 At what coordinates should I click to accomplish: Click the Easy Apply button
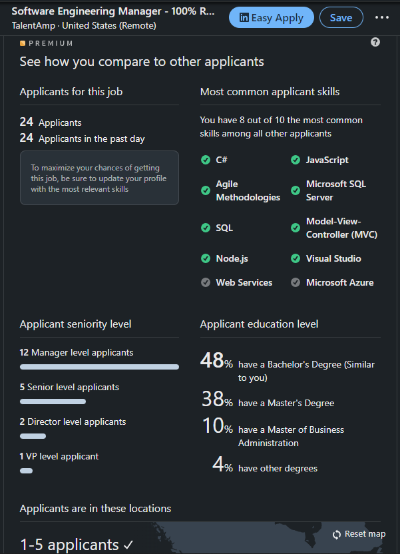click(x=271, y=17)
